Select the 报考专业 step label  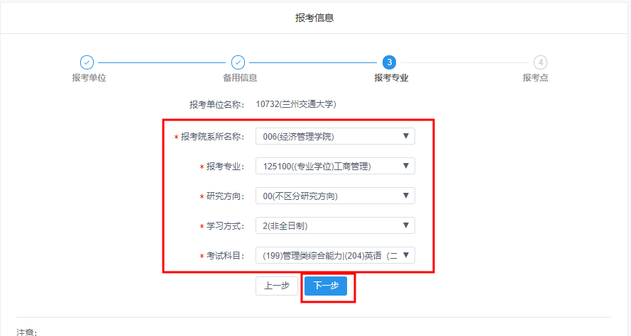(x=391, y=78)
